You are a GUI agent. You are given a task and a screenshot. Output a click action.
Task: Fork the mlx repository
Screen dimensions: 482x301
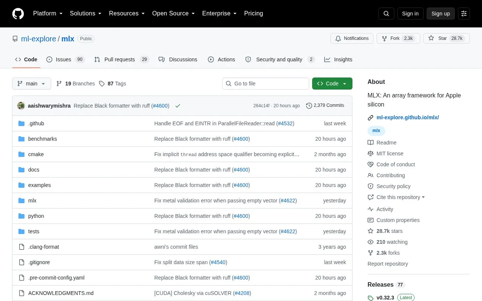click(398, 38)
